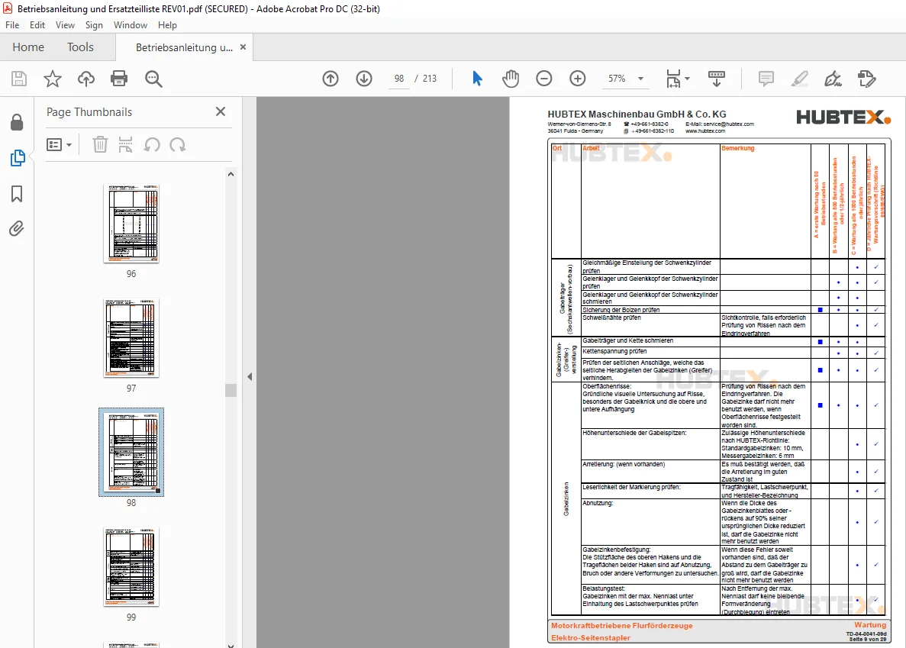Open the Sign document pen tool

click(833, 79)
